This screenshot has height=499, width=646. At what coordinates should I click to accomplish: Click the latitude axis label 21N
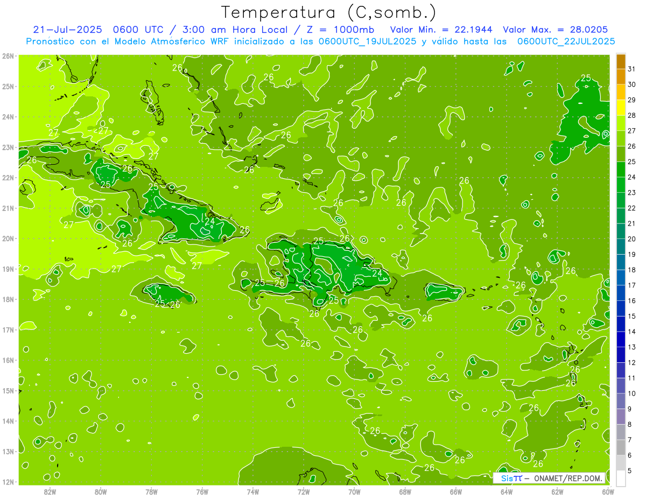8,208
